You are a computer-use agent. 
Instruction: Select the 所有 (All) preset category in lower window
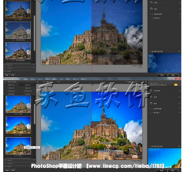pyautogui.click(x=11, y=85)
